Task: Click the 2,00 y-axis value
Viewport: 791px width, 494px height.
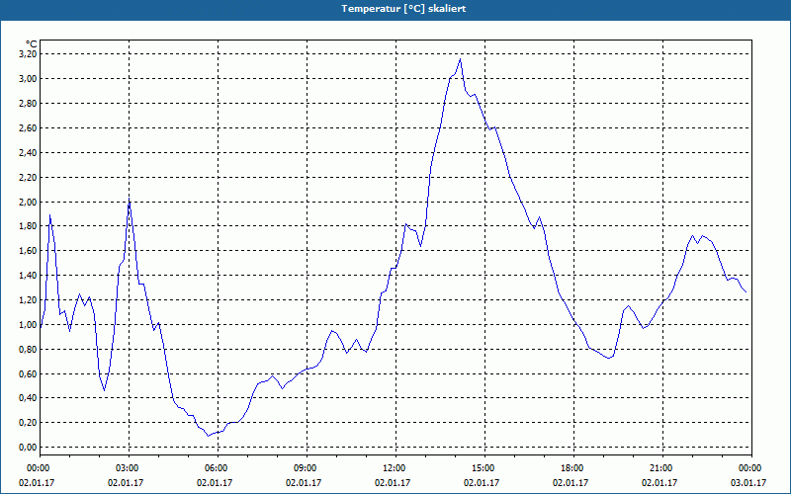Action: tap(28, 203)
